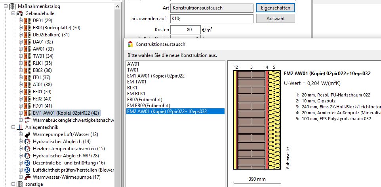Viewport: 381px width, 187px height.
Task: Click the Maßnahmenkatalog book icon
Action: coord(12,6)
